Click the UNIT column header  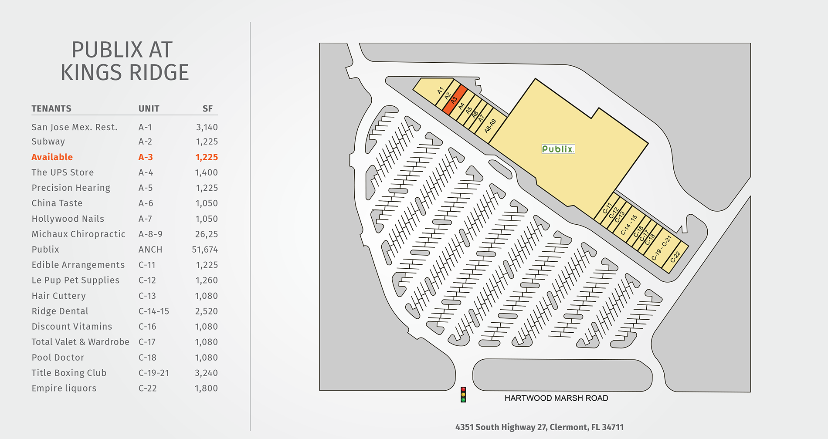click(149, 108)
